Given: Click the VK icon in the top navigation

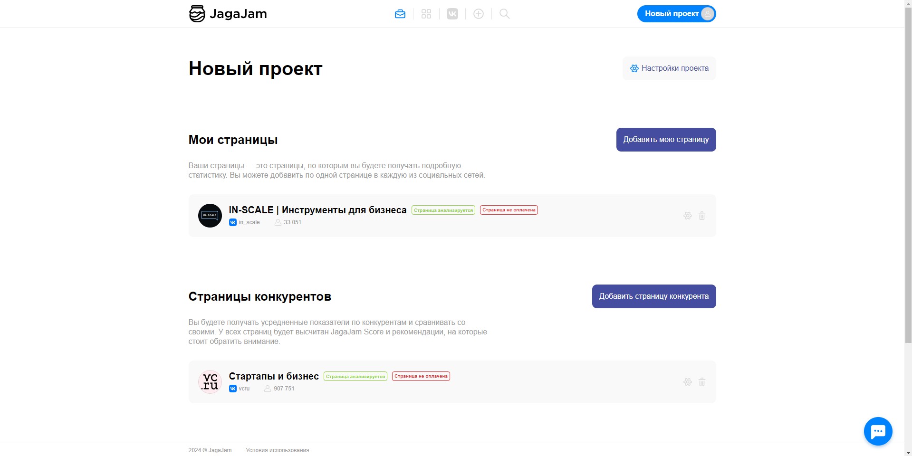Looking at the screenshot, I should [x=452, y=14].
